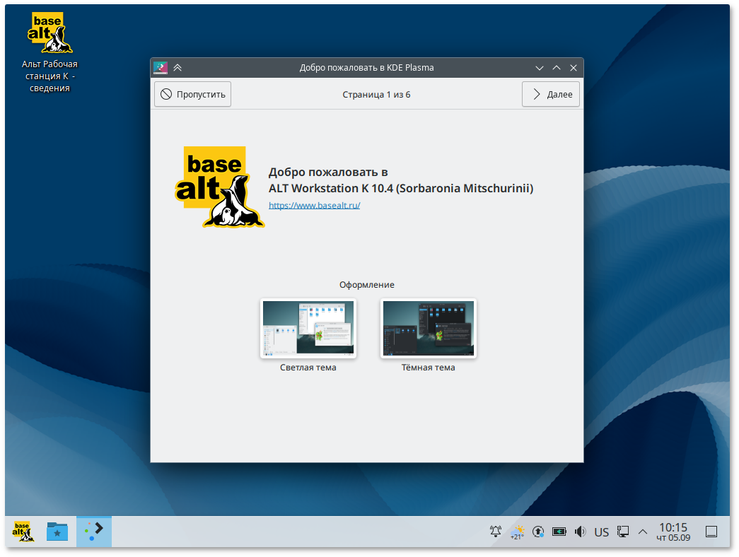Select the Светлая тема thumbnail

pos(308,329)
